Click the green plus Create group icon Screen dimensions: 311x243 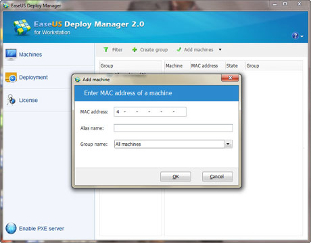pyautogui.click(x=135, y=50)
